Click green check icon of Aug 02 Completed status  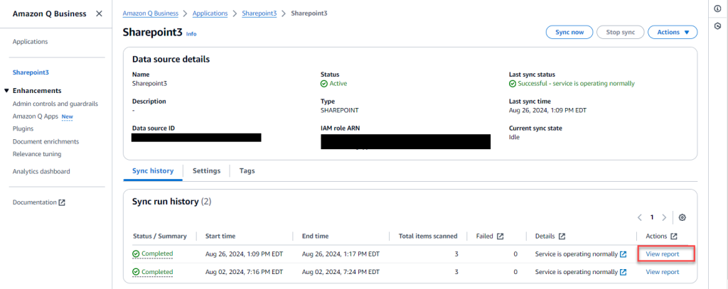click(136, 272)
